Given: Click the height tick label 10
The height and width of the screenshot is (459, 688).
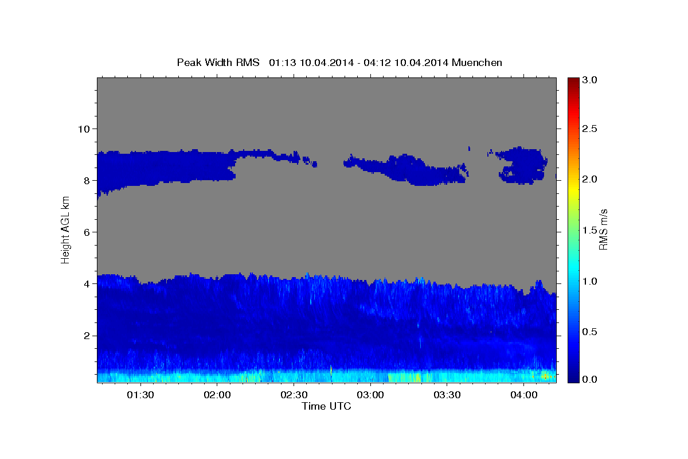Looking at the screenshot, I should (x=85, y=129).
